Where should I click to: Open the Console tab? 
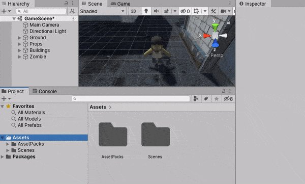click(x=45, y=91)
